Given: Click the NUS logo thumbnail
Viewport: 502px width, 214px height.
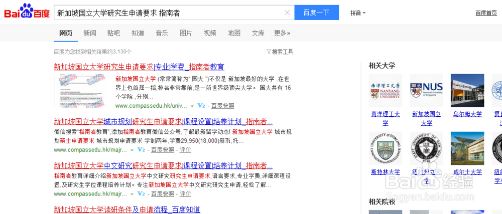Looking at the screenshot, I should coord(426,90).
